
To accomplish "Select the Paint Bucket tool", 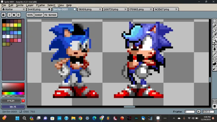I will 214,49.
